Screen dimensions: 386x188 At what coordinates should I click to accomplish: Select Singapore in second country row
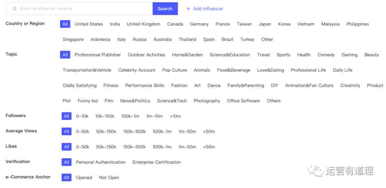click(x=73, y=39)
